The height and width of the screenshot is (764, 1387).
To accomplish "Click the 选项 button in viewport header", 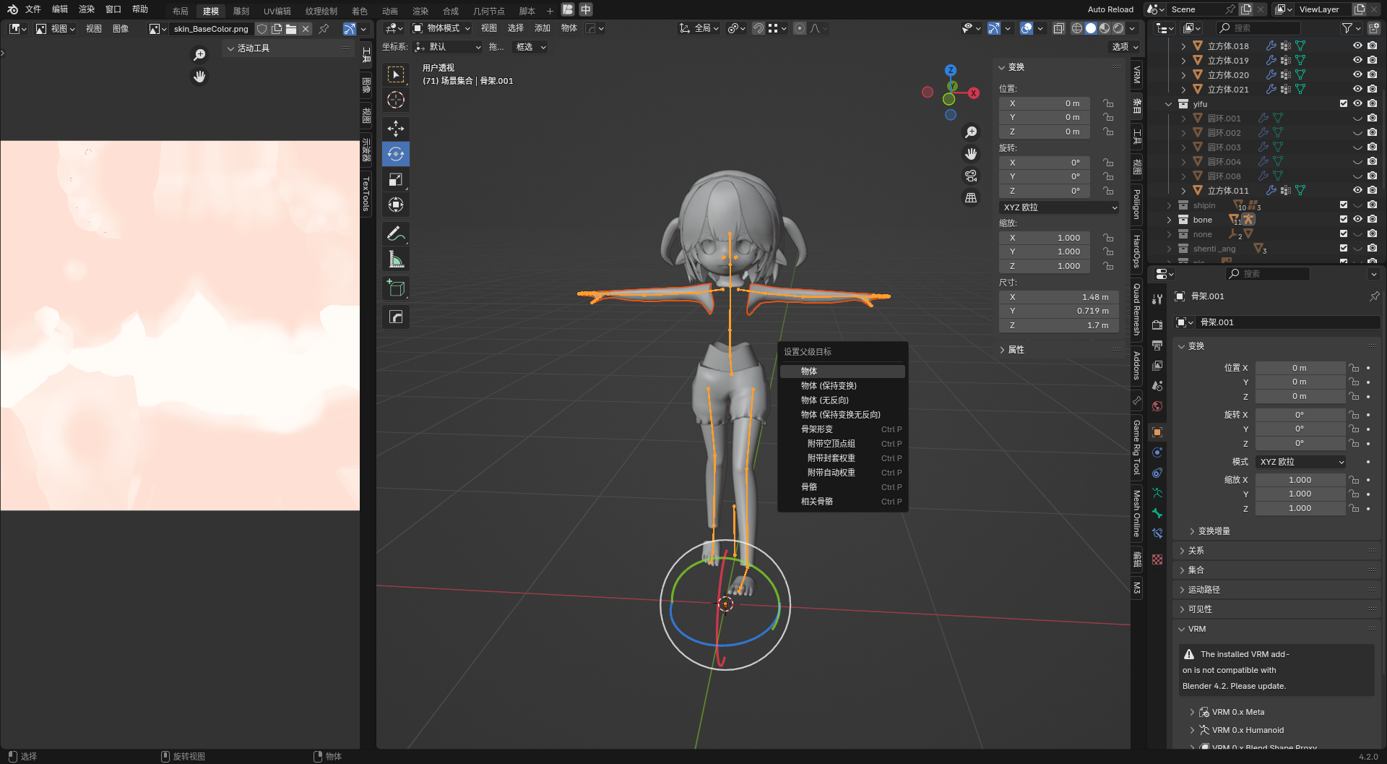I will (x=1124, y=47).
